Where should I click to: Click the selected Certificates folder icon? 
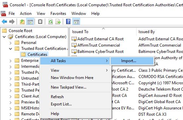(x=23, y=55)
